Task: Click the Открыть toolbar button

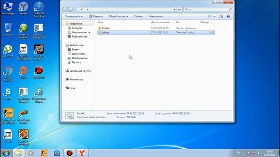Action: 96,17
